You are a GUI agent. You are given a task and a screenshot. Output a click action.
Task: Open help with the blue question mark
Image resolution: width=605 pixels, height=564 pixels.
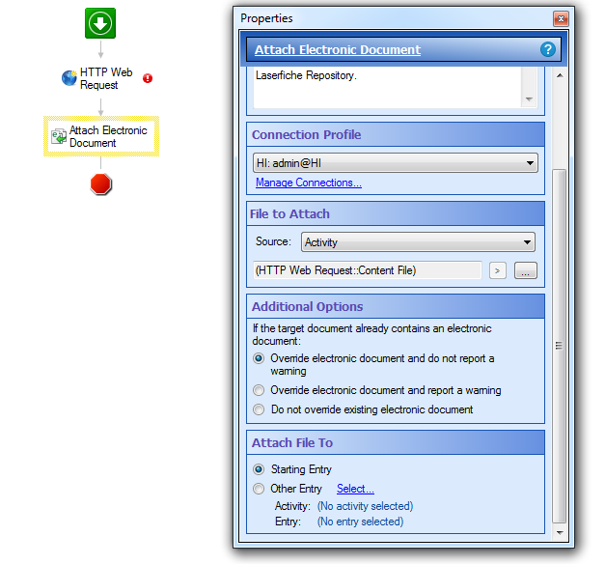pos(547,49)
